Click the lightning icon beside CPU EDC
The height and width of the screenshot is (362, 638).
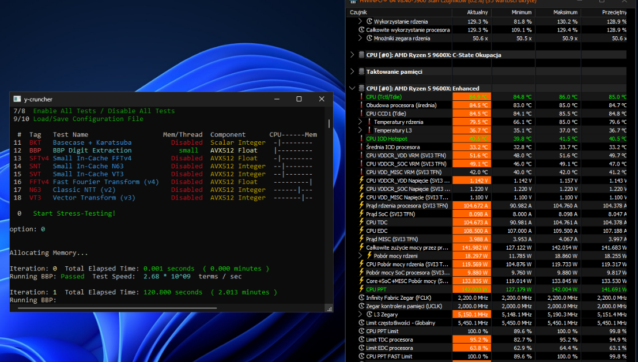tap(361, 231)
